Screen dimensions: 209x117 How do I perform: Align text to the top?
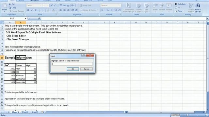pyautogui.click(x=61, y=6)
